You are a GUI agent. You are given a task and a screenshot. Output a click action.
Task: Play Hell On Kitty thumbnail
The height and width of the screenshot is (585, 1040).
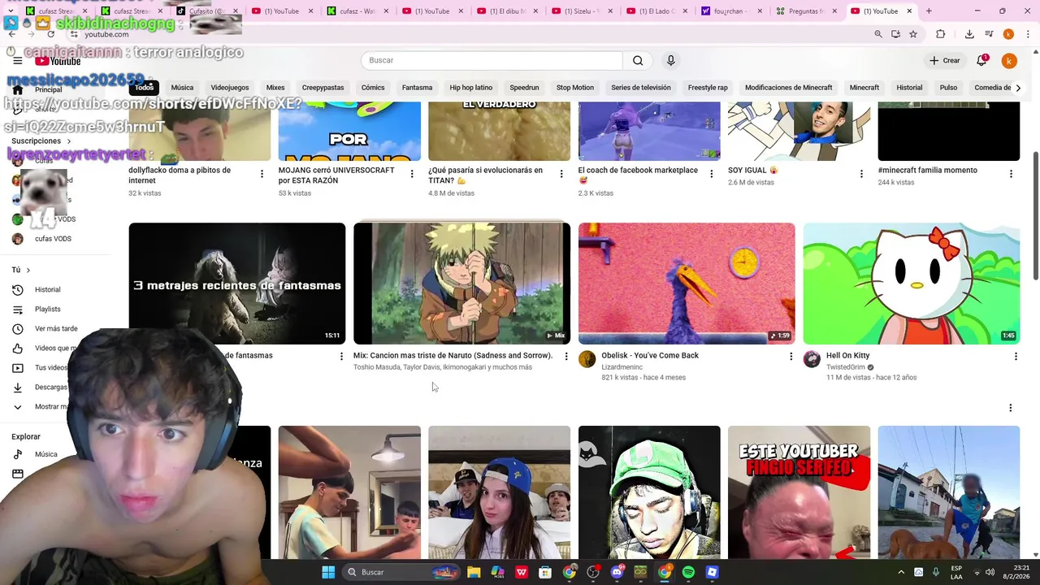[911, 284]
